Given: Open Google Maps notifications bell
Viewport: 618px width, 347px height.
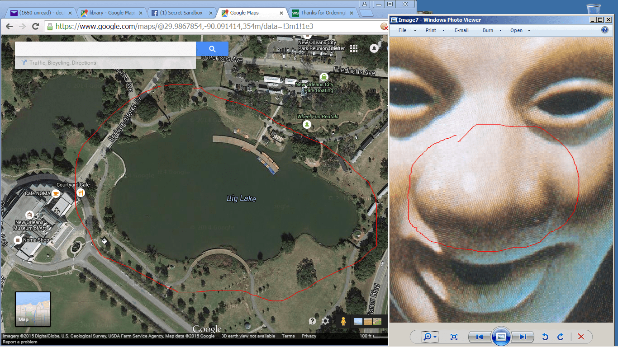Looking at the screenshot, I should pos(374,48).
